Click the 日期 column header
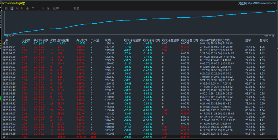This screenshot has width=278, height=140. (5, 40)
